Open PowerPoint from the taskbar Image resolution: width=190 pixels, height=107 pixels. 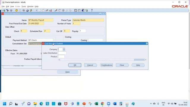(84, 104)
